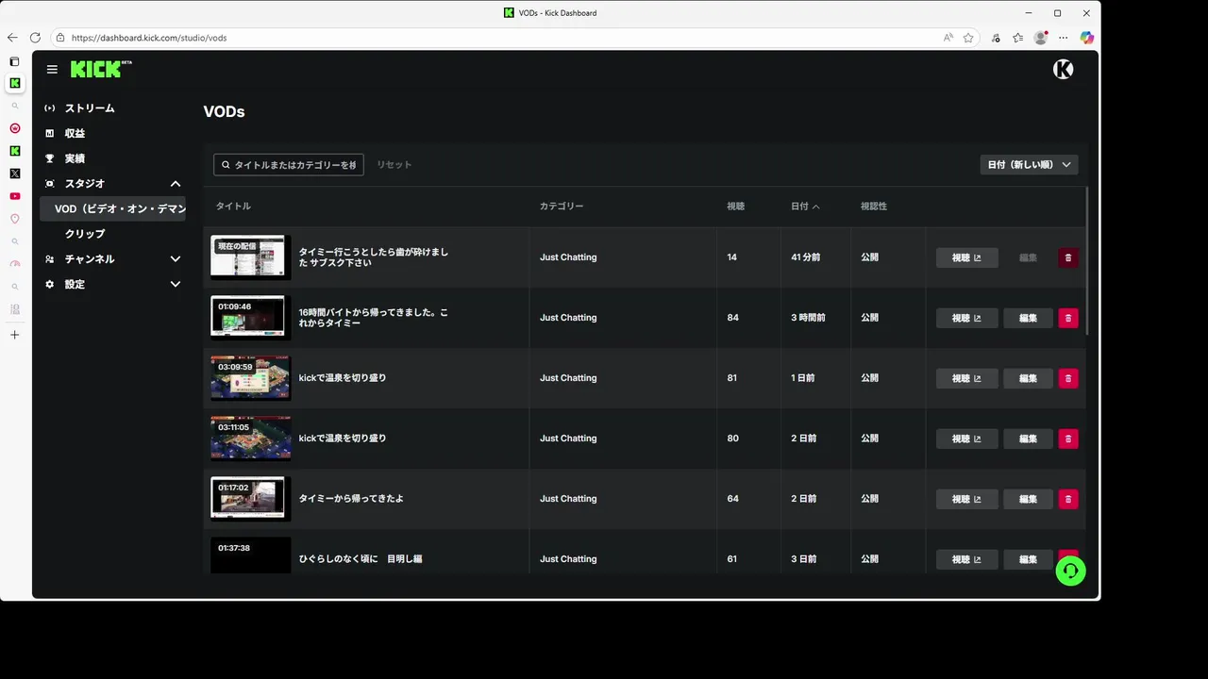Click the 視聴 column header
Image resolution: width=1208 pixels, height=679 pixels.
coord(735,207)
